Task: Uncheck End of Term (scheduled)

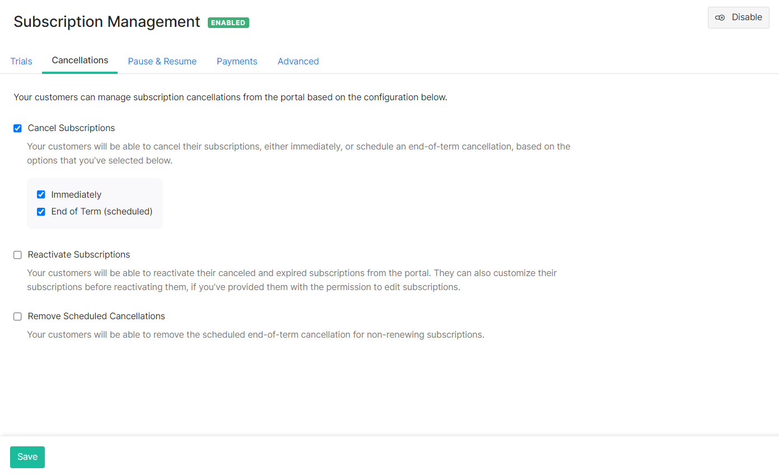Action: 41,212
